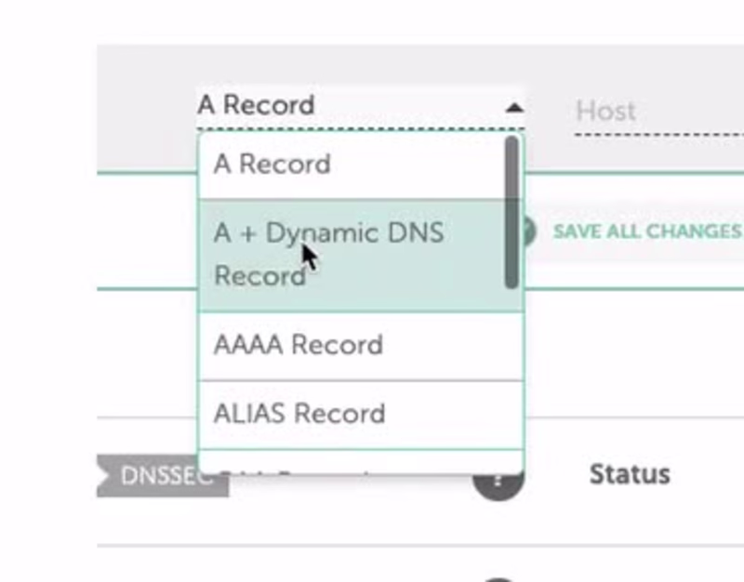The height and width of the screenshot is (582, 744).
Task: Click the dashed underline beneath the Host placeholder
Action: click(659, 135)
